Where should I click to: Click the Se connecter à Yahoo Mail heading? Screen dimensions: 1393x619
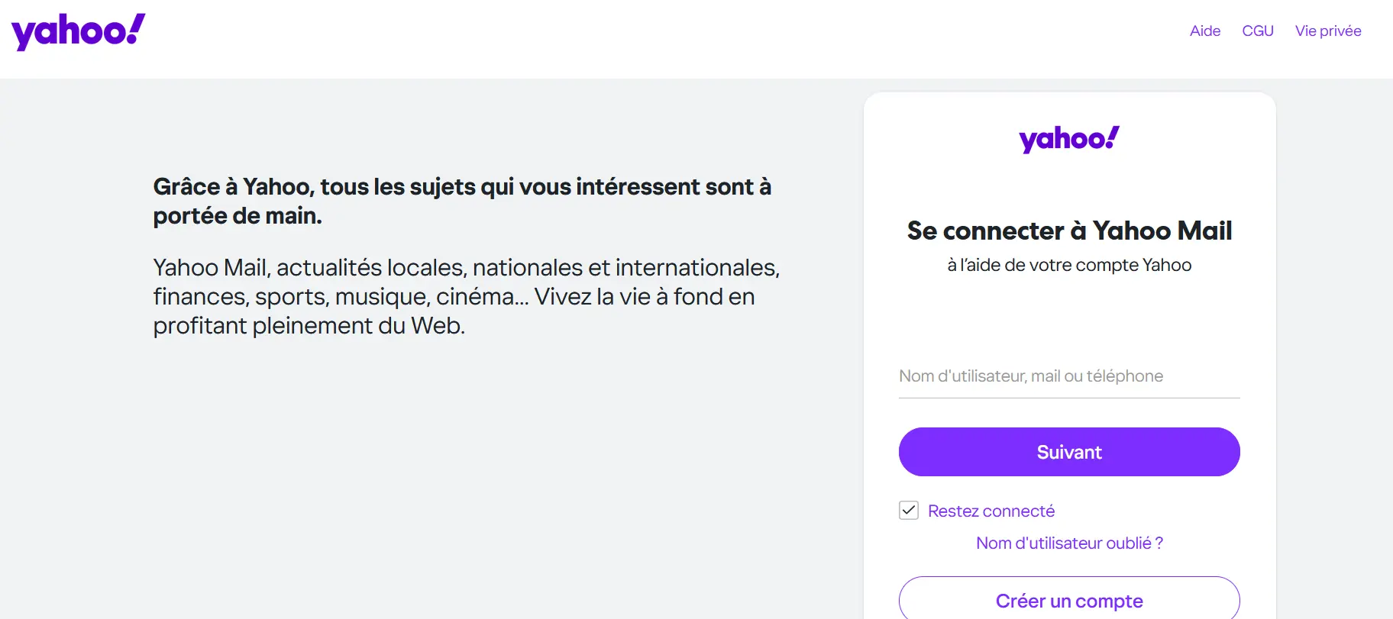coord(1069,231)
